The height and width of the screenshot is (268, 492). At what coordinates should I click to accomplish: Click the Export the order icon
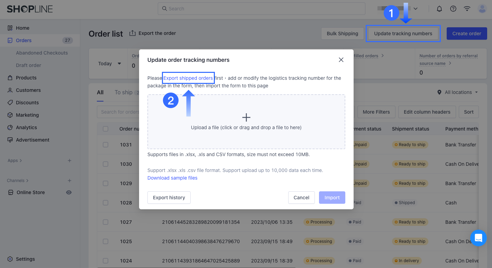coord(133,33)
